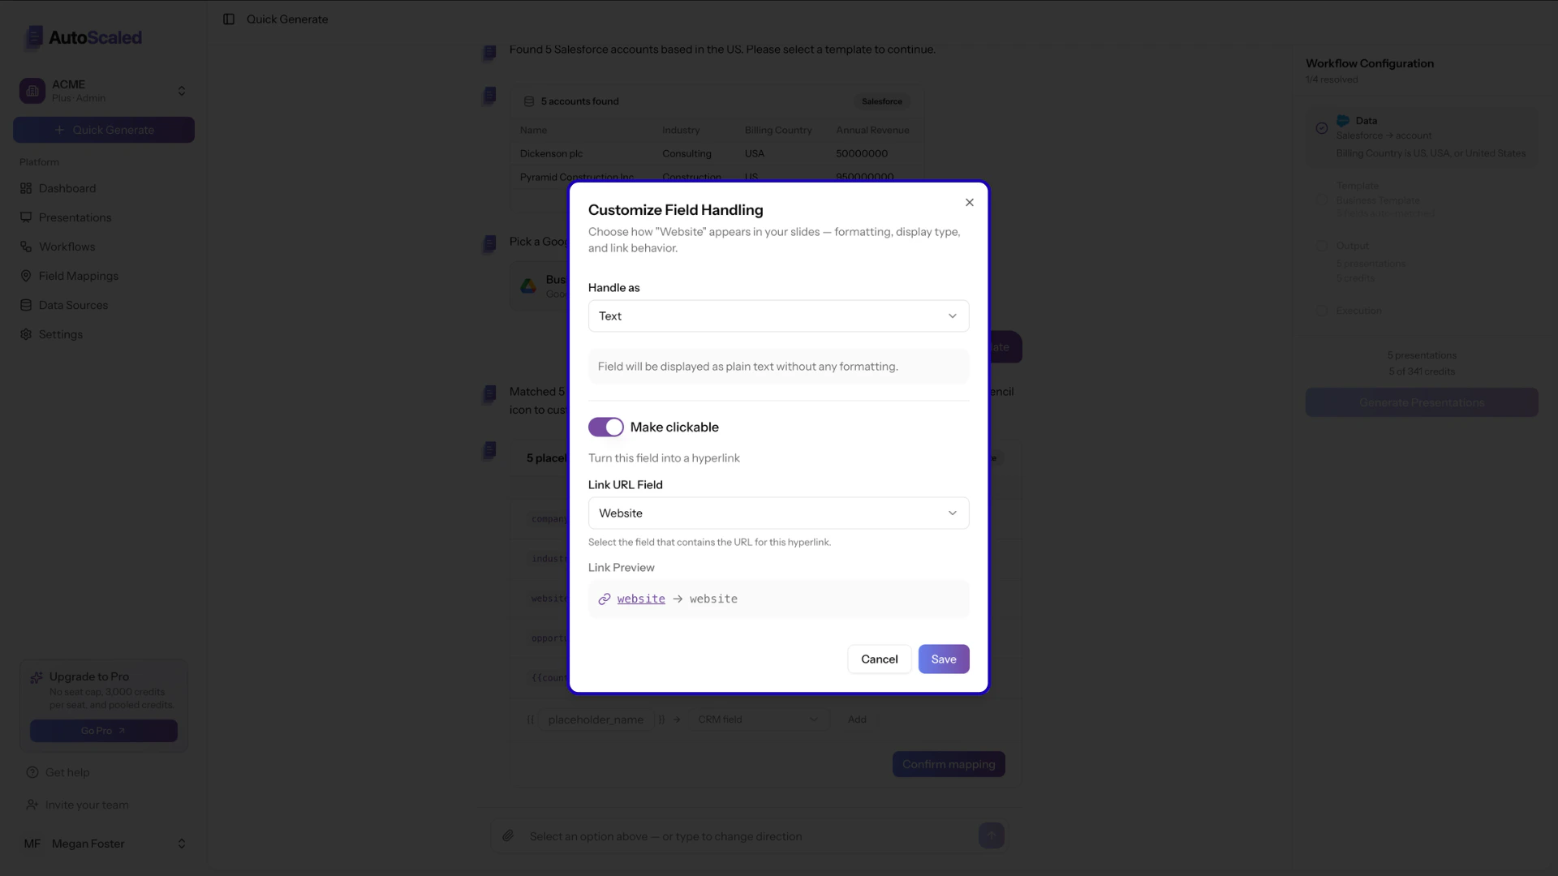Click the "type to change direction" input field
1558x876 pixels.
730,836
